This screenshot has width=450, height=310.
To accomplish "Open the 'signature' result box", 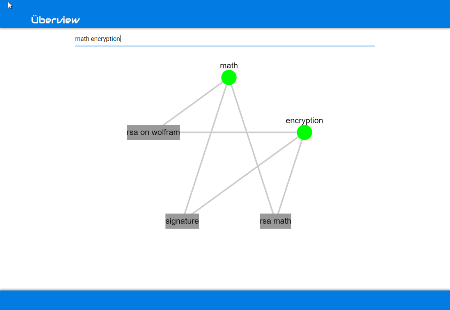I will pyautogui.click(x=182, y=221).
